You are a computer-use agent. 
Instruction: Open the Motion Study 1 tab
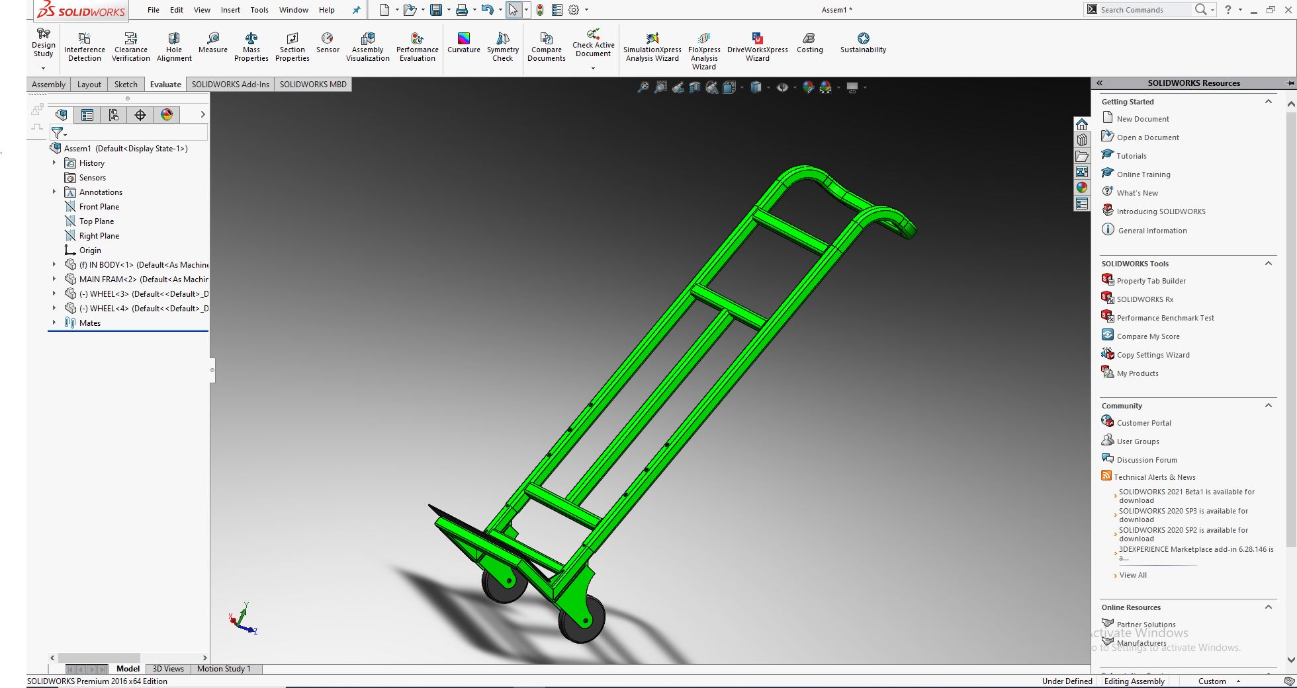[x=224, y=669]
